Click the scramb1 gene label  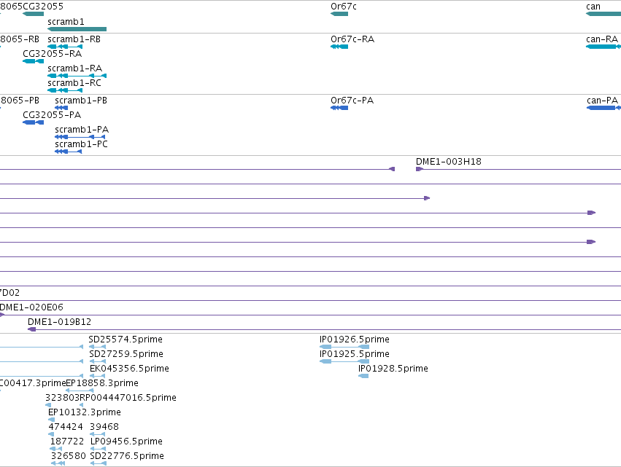(x=66, y=22)
